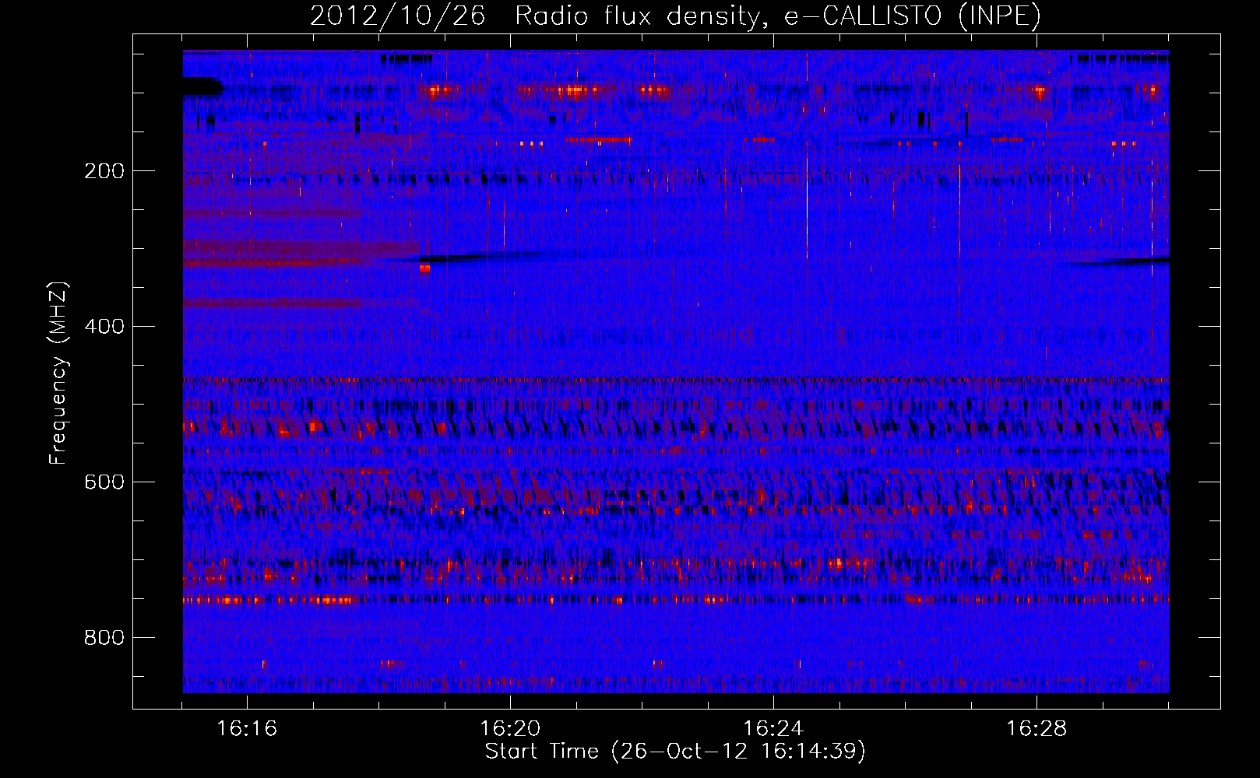Click the 600 frequency tick label

point(104,482)
